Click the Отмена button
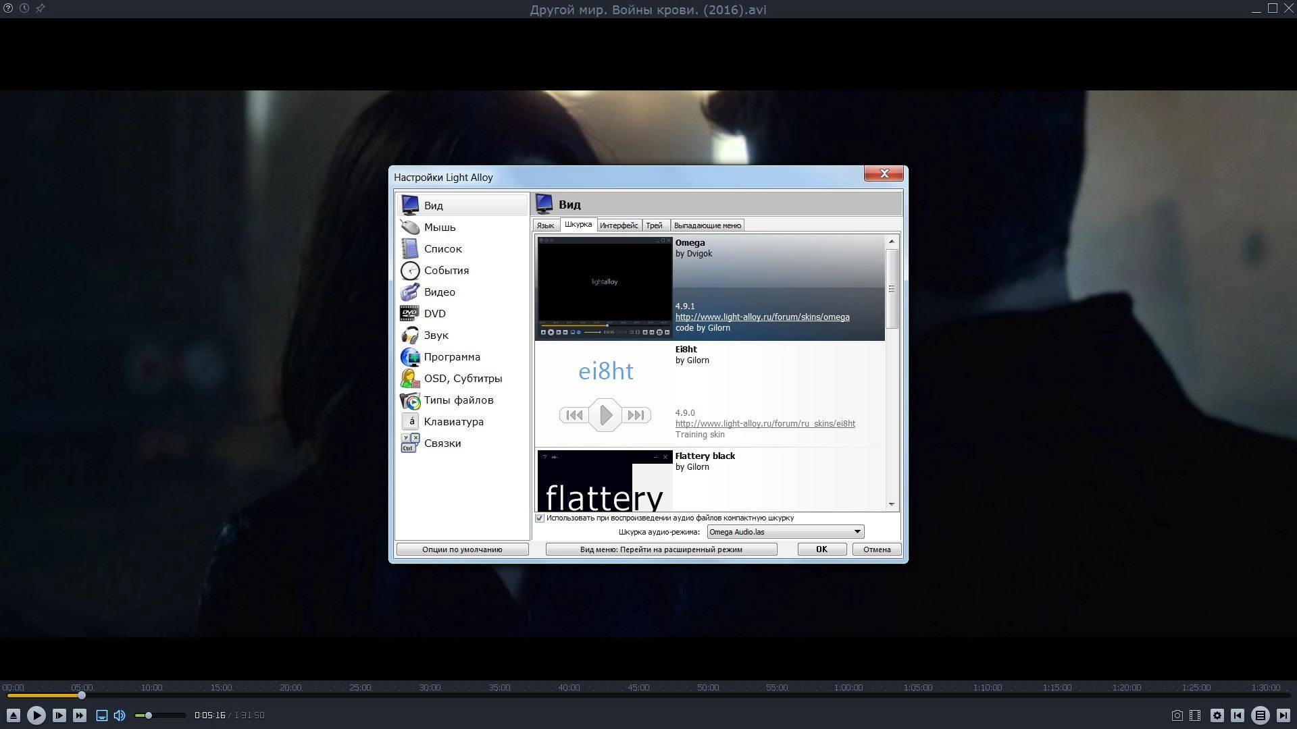 pos(877,549)
